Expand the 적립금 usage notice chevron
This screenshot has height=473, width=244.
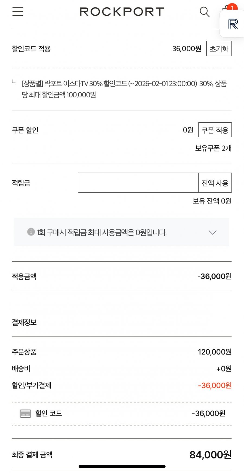tap(213, 232)
